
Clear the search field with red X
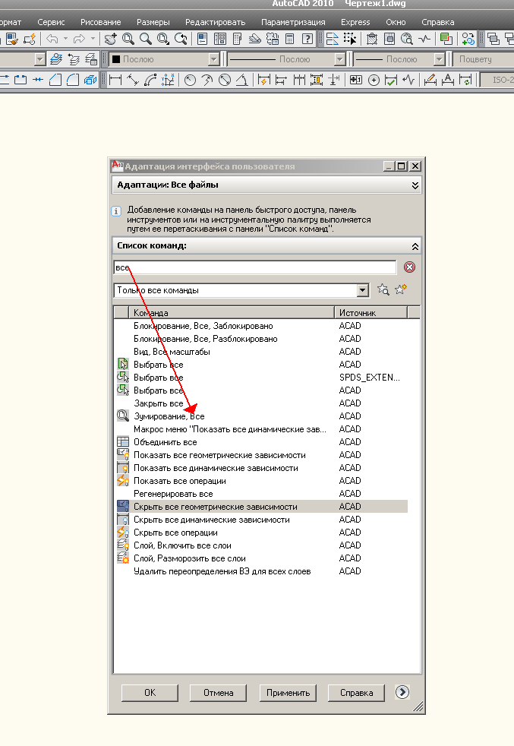tap(409, 267)
